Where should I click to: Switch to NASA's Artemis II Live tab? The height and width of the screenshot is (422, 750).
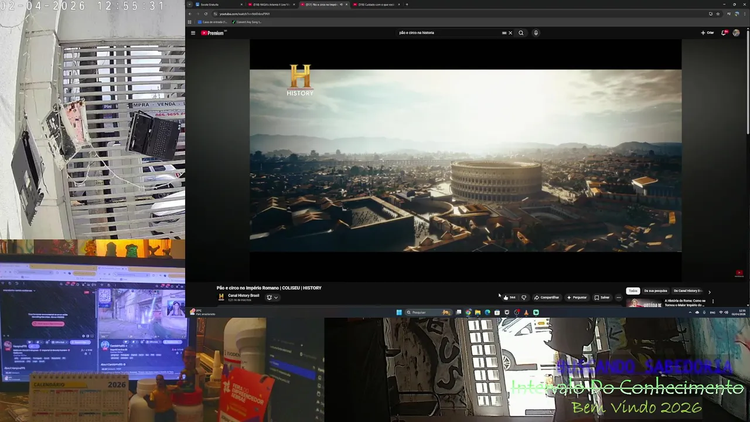272,4
